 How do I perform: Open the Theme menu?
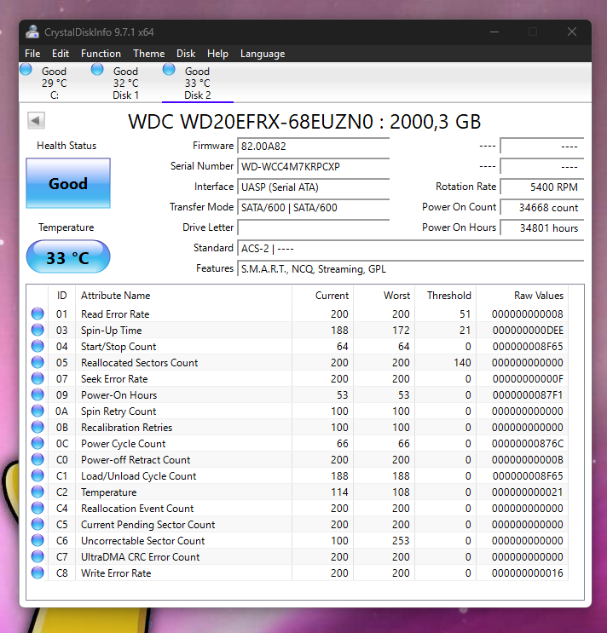[148, 54]
